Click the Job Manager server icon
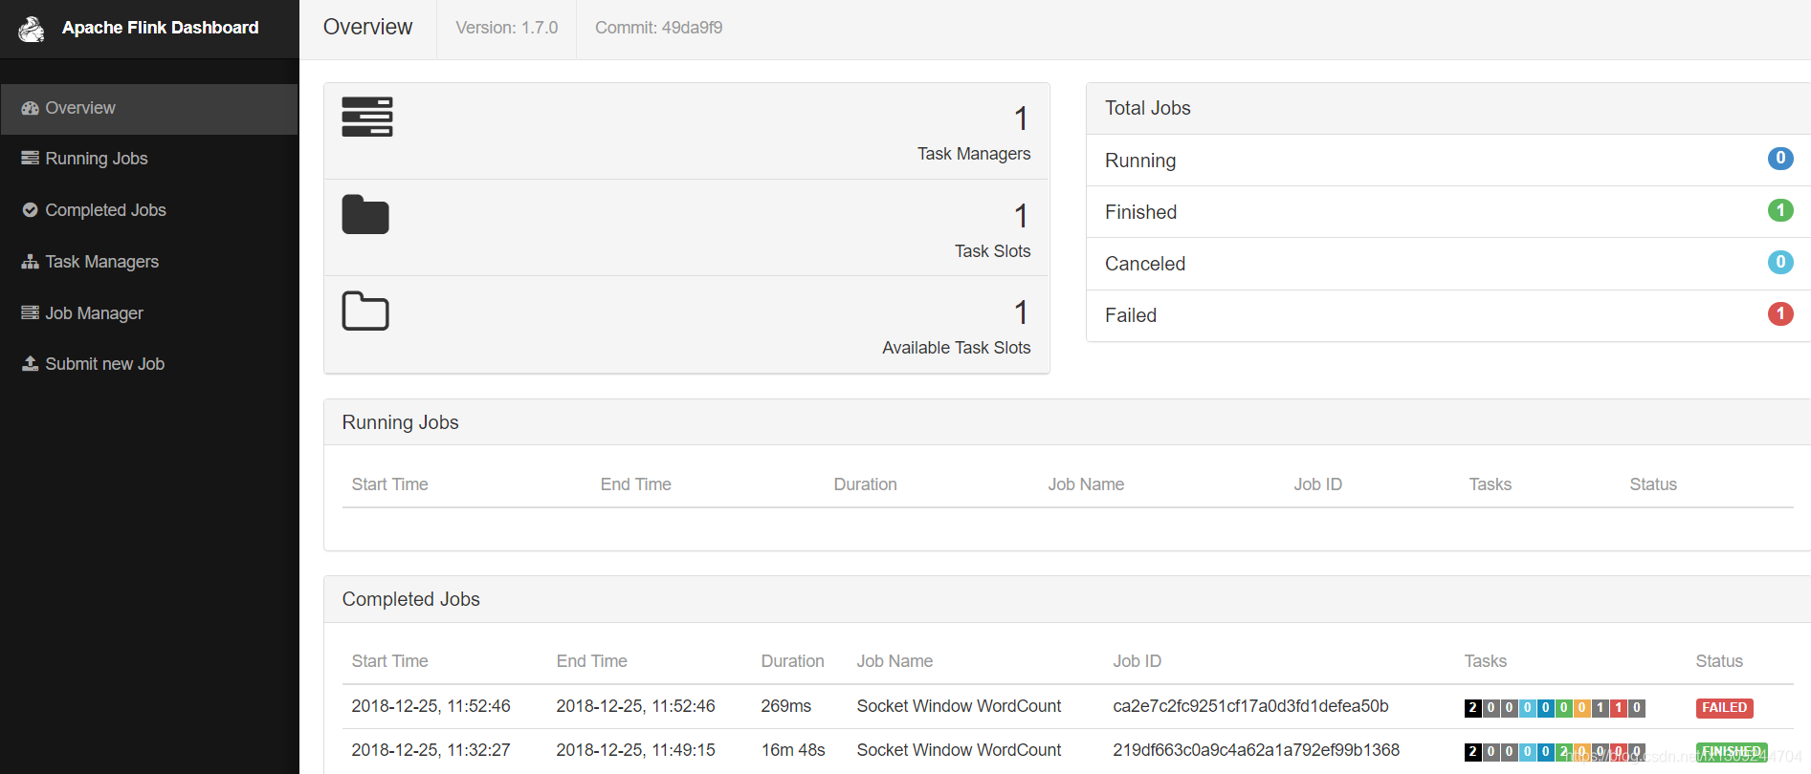This screenshot has width=1811, height=774. [x=30, y=312]
